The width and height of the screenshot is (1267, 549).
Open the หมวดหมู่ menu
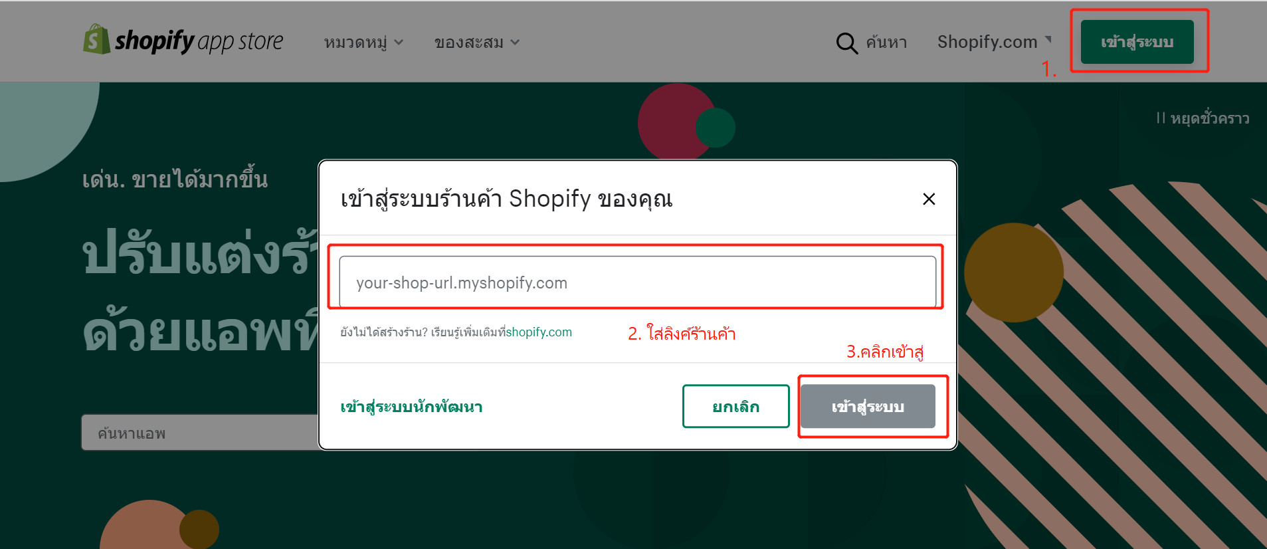pos(363,43)
